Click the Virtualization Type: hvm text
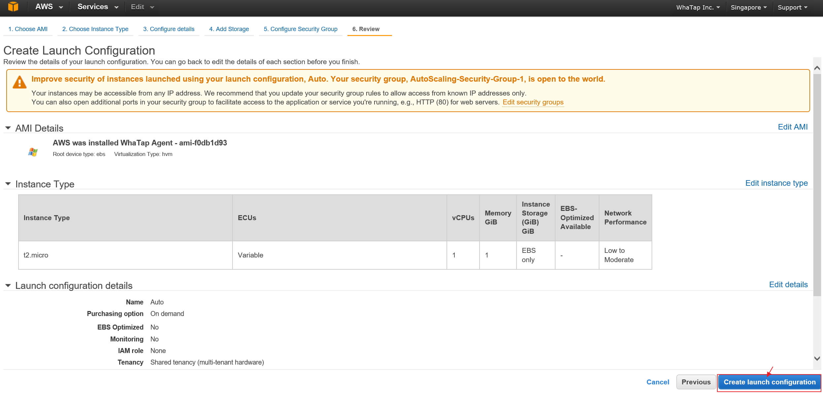The image size is (823, 393). pos(143,154)
